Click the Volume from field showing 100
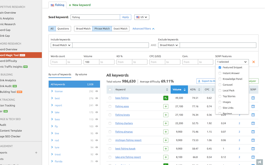The height and width of the screenshot is (165, 265). (x=91, y=62)
